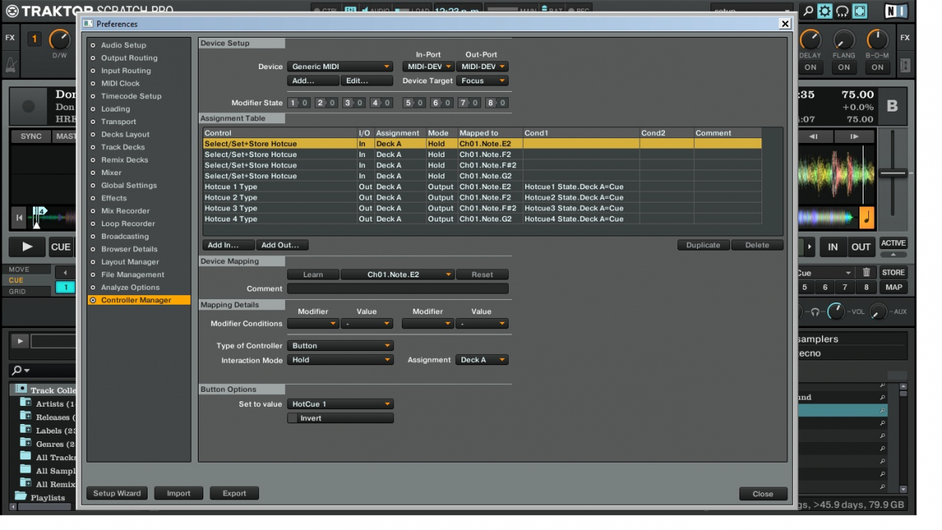Toggle the fullscreen icon in header
The image size is (942, 530).
pyautogui.click(x=860, y=11)
